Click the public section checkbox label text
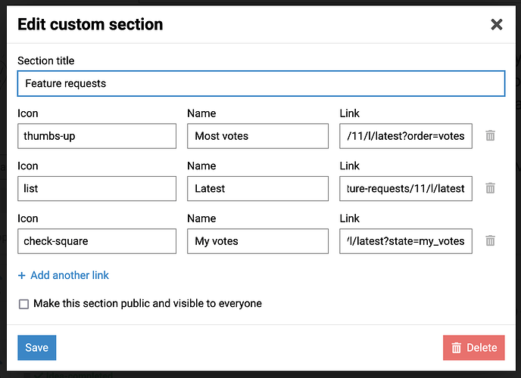This screenshot has width=521, height=378. pyautogui.click(x=148, y=303)
